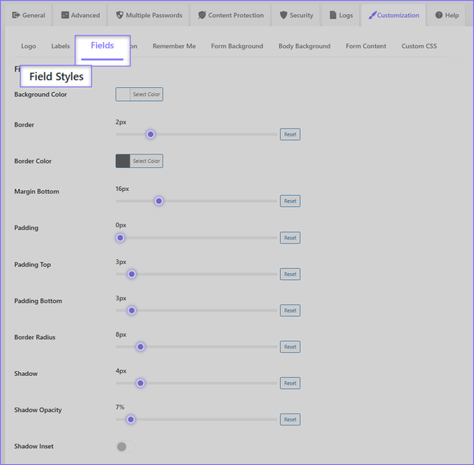Viewport: 474px width, 465px height.
Task: Click the Content Protection shield icon
Action: tap(202, 15)
